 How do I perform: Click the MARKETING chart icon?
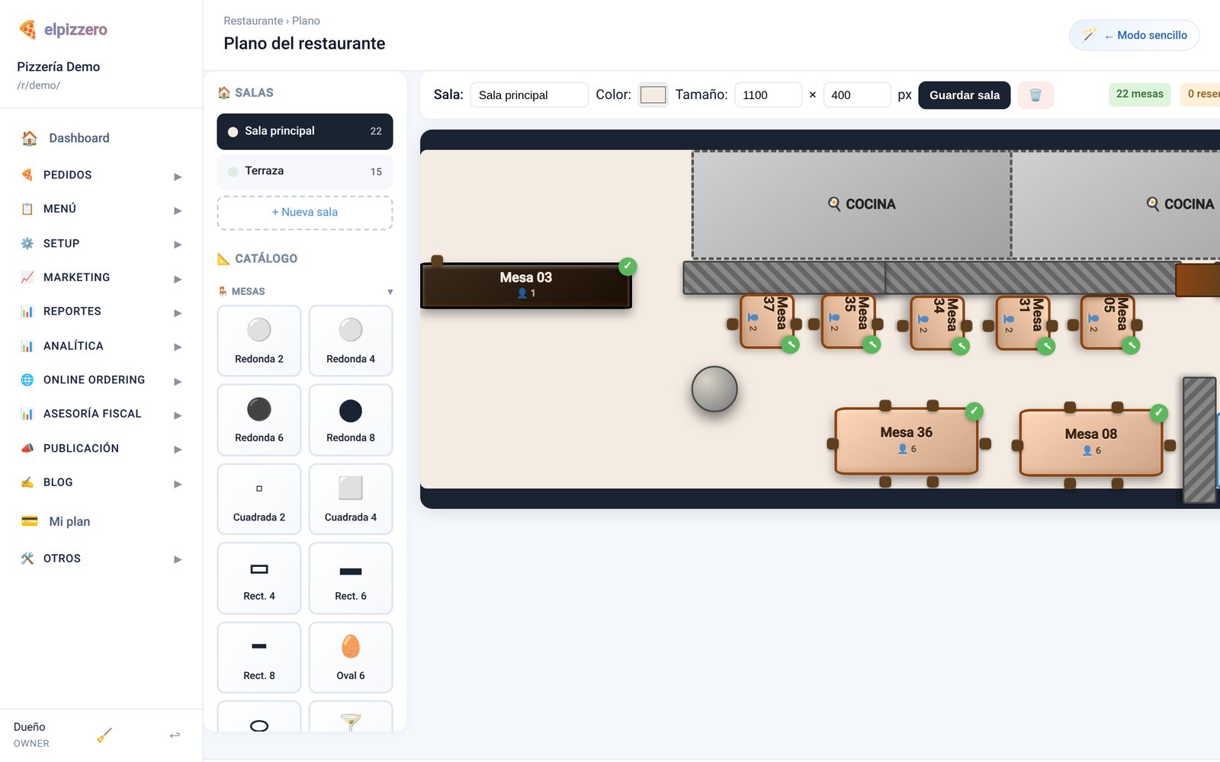(x=27, y=277)
